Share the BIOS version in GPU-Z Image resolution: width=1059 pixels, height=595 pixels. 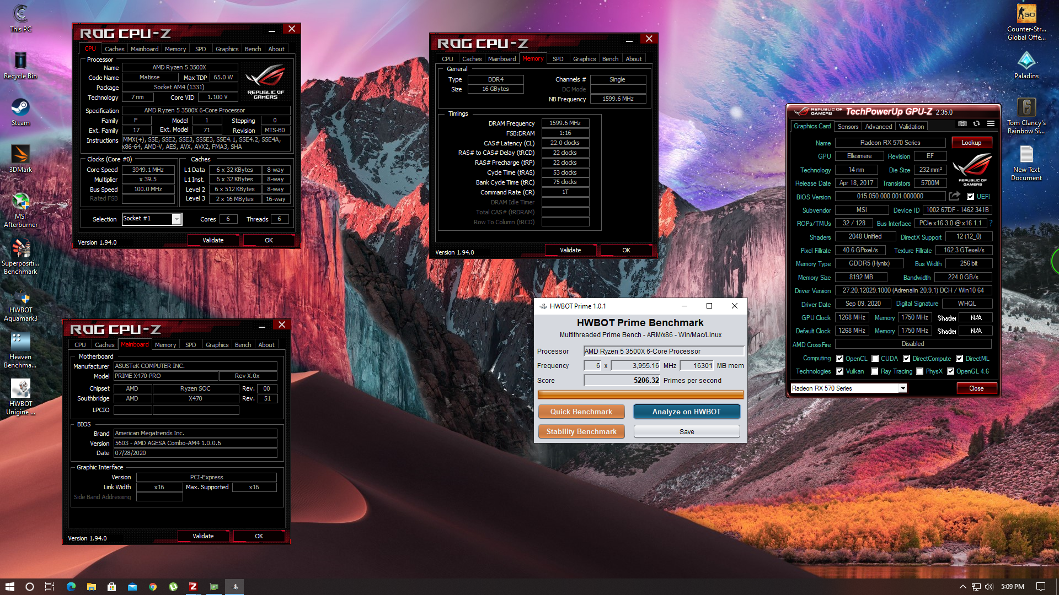pyautogui.click(x=954, y=196)
